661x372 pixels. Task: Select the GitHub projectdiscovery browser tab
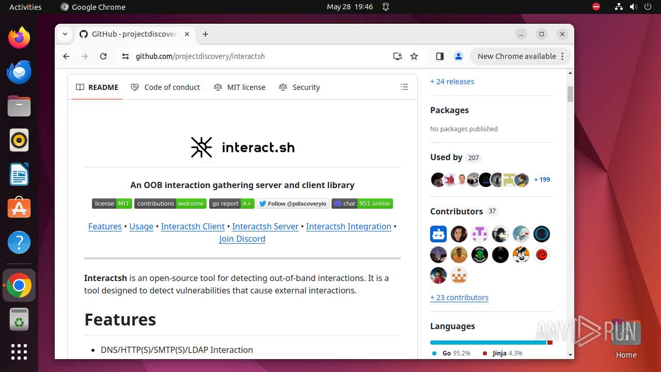134,34
